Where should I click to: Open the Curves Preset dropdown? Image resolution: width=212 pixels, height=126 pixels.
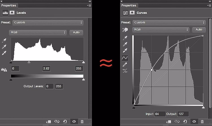coord(169,22)
